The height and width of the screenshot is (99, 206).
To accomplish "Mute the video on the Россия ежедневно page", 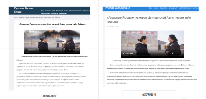I will pyautogui.click(x=172, y=53).
